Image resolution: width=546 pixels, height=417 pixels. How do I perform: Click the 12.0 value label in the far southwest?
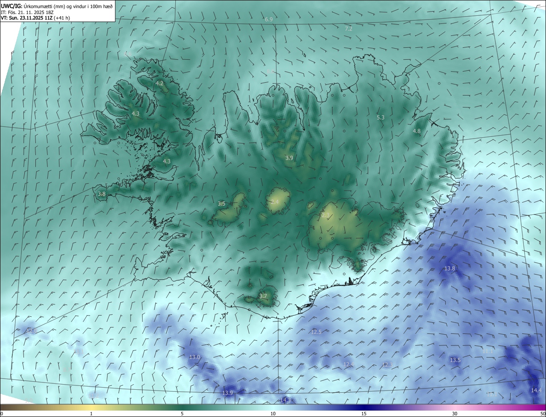(31, 331)
